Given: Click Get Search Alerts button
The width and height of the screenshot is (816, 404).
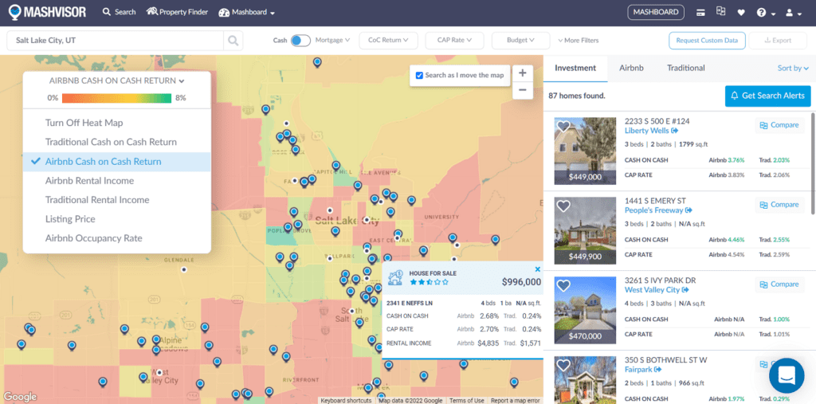Looking at the screenshot, I should pos(767,96).
